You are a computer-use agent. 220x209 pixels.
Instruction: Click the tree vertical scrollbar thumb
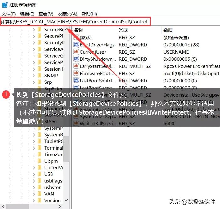coord(66,149)
